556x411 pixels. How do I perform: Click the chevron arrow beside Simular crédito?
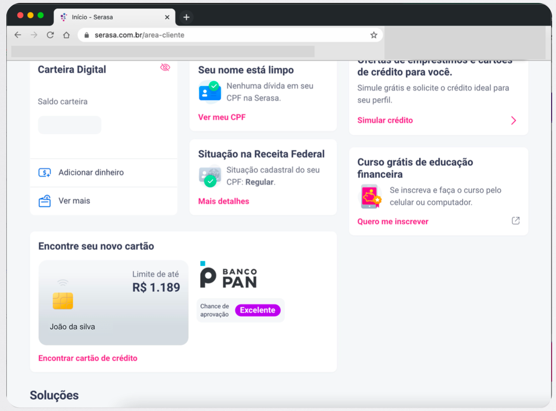(513, 120)
